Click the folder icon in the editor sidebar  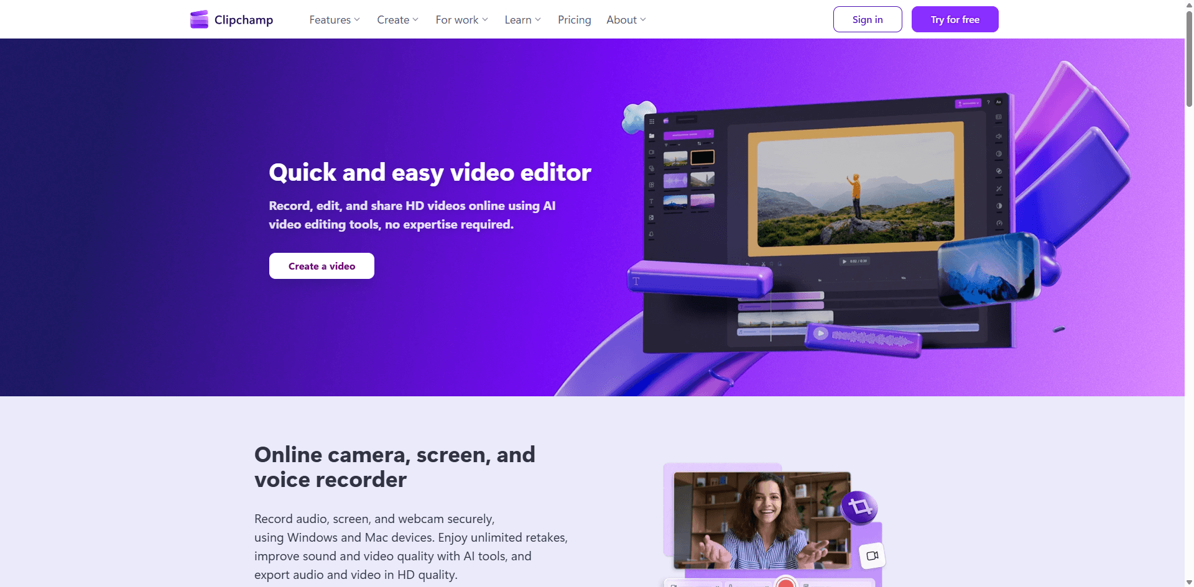[652, 135]
